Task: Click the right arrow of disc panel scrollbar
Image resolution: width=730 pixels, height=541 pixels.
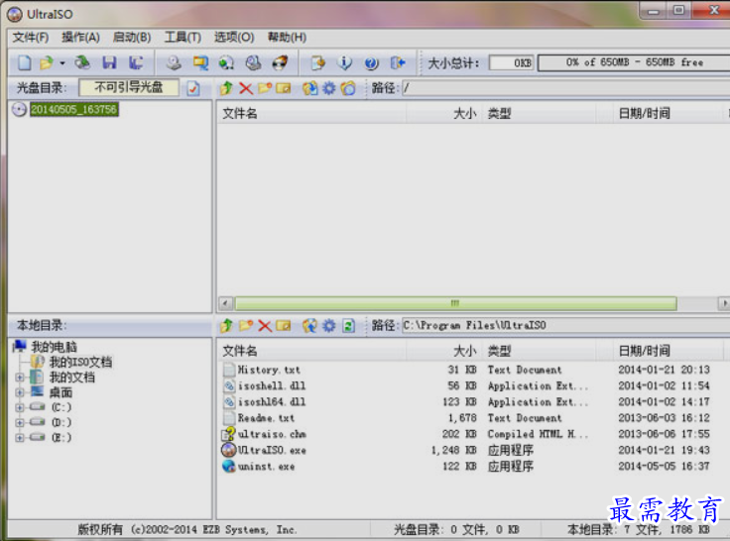Action: click(x=724, y=304)
